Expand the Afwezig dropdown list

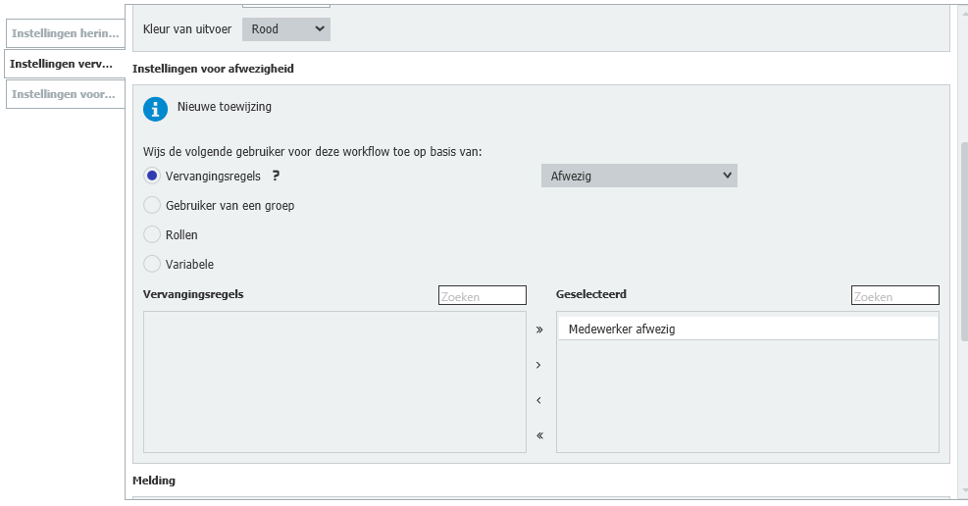[x=638, y=177]
